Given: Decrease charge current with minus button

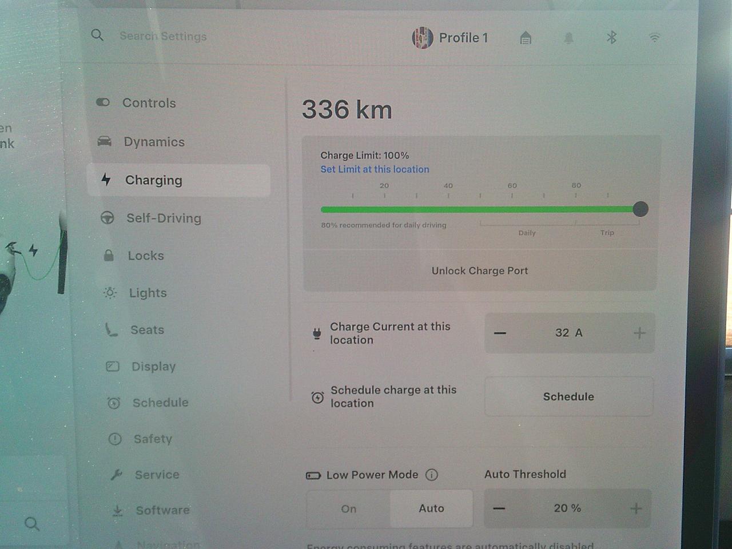Looking at the screenshot, I should click(500, 333).
